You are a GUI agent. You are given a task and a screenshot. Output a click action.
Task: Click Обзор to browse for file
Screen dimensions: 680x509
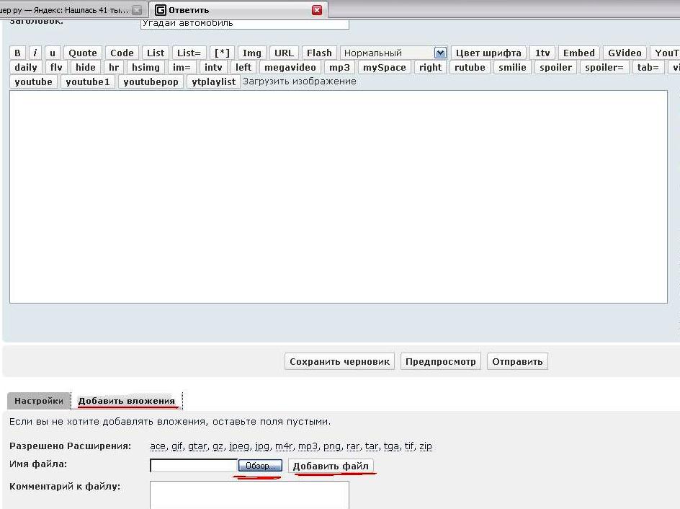pos(260,466)
